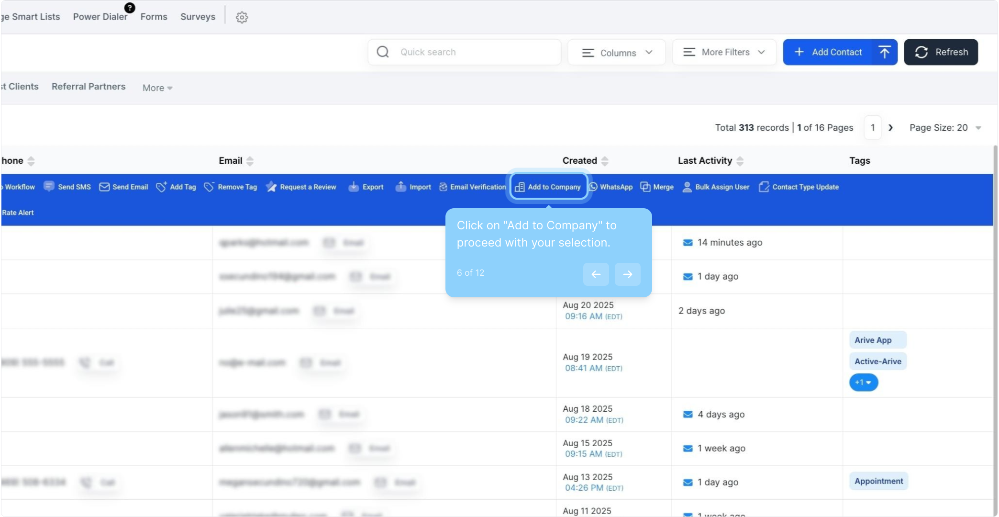Open settings with the gear icon
The image size is (999, 517).
point(242,17)
